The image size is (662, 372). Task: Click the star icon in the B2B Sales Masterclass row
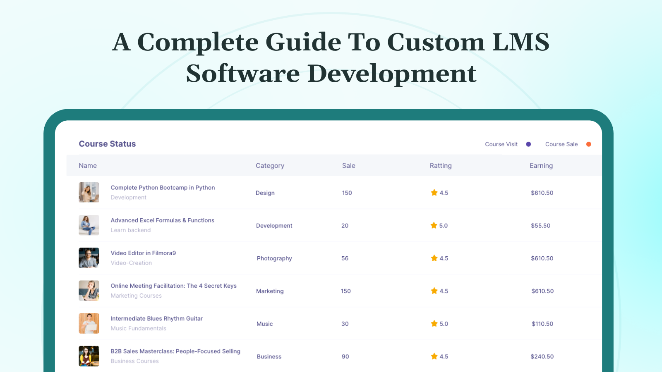coord(434,356)
